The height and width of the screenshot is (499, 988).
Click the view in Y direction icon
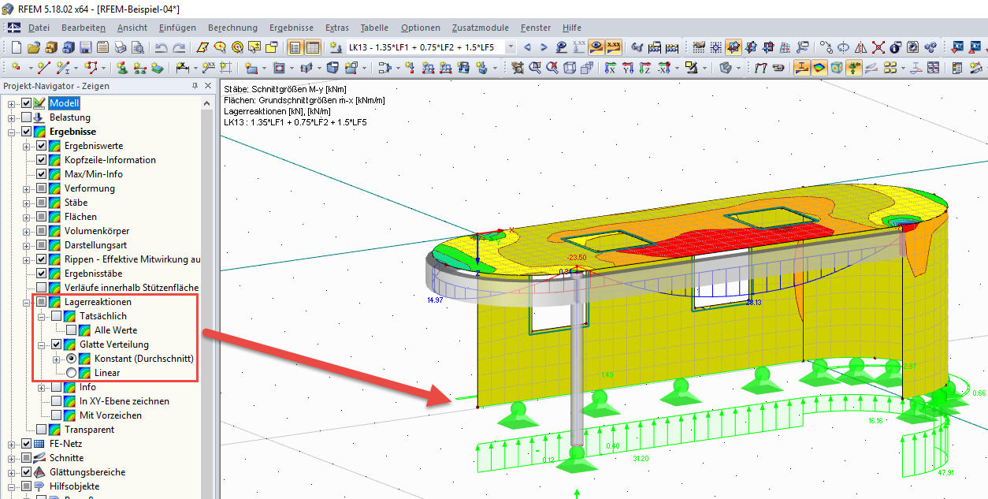point(628,68)
